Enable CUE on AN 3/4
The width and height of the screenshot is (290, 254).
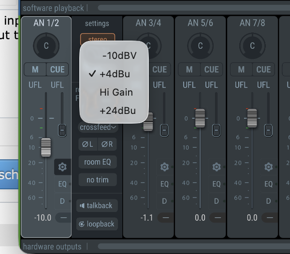[160, 70]
